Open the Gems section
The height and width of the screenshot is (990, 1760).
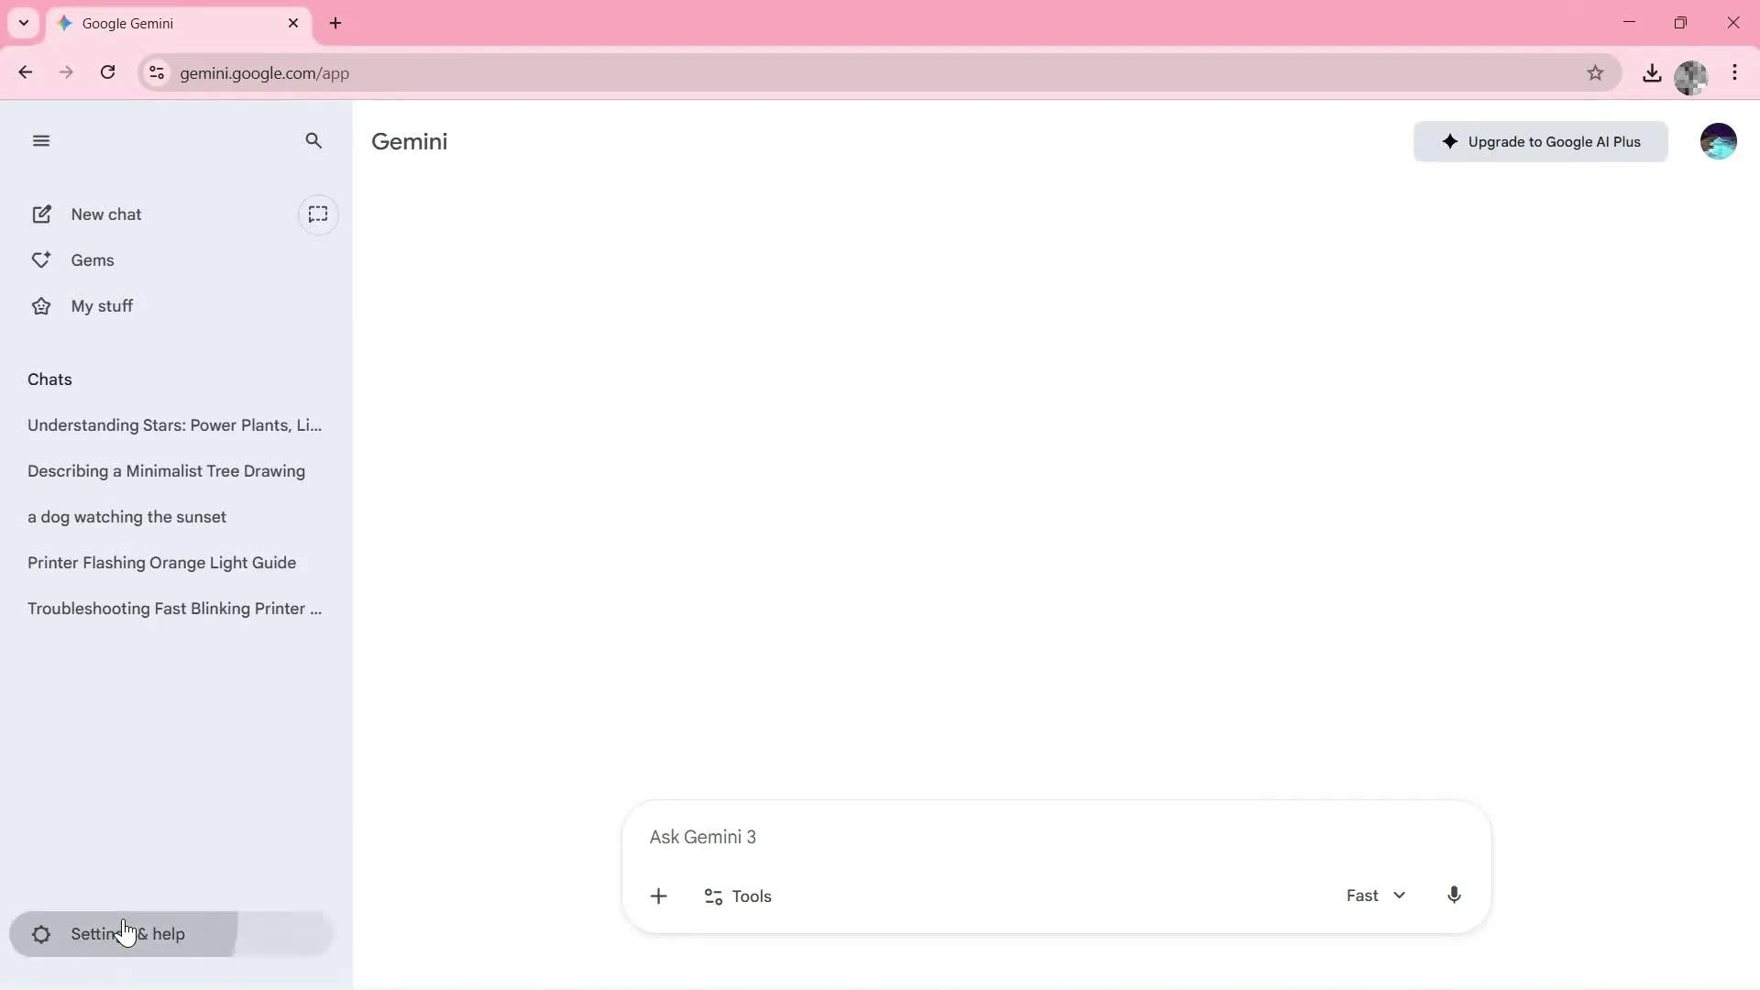pyautogui.click(x=93, y=259)
